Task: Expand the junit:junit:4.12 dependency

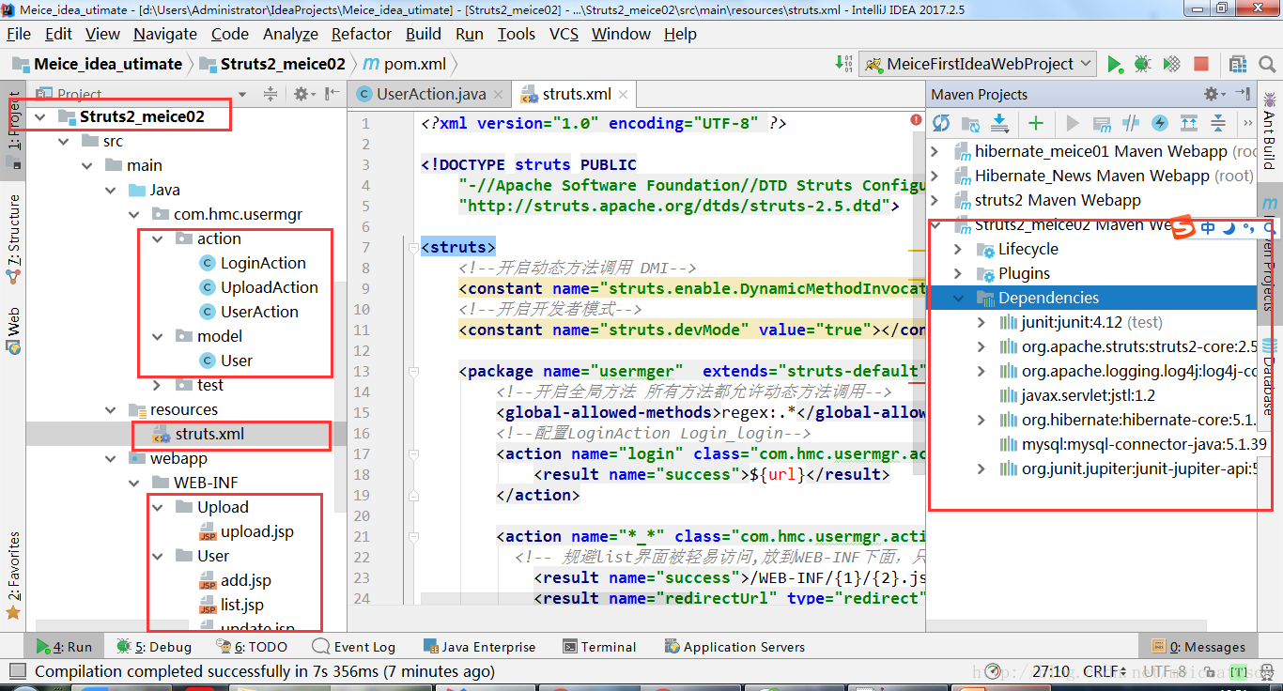Action: point(982,322)
